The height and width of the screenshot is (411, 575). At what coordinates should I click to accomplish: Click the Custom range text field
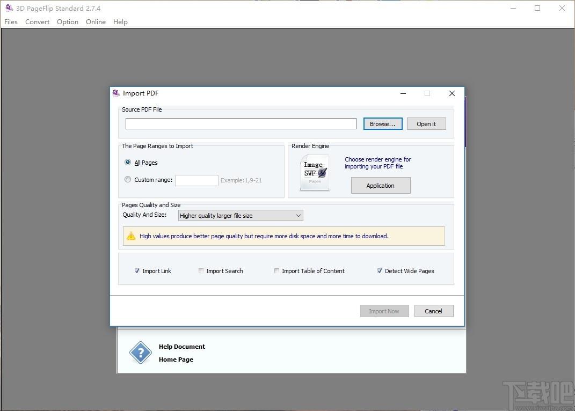[x=196, y=180]
